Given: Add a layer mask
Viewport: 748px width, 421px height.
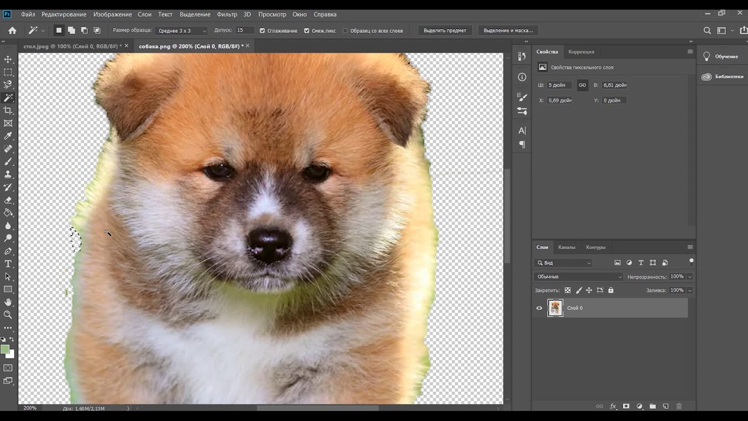Looking at the screenshot, I should 626,406.
